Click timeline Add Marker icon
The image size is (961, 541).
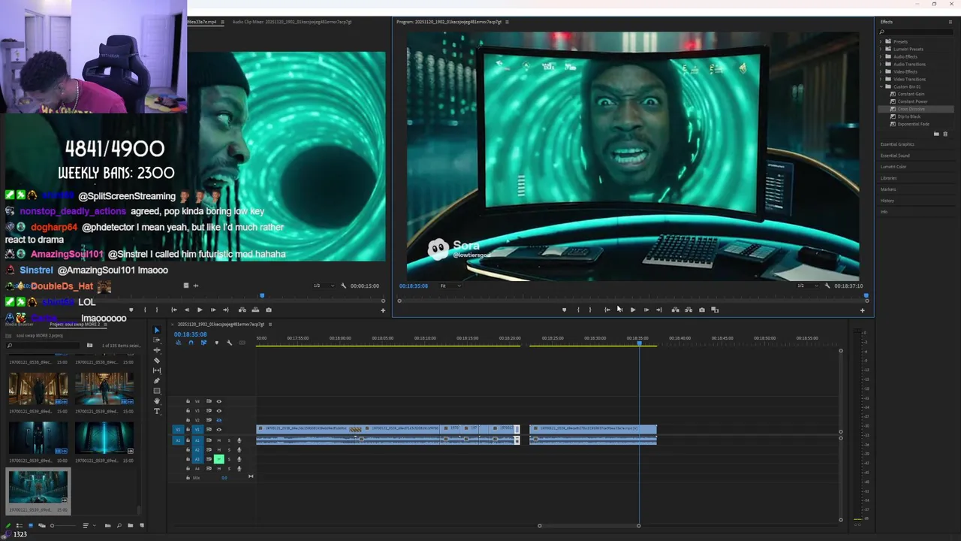point(217,343)
